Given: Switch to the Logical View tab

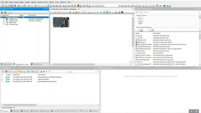Looking at the screenshot, I should tap(6, 64).
